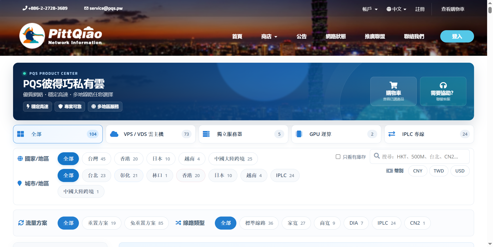Click the map pin icon beside 城市/地區
This screenshot has width=493, height=247.
tap(19, 183)
